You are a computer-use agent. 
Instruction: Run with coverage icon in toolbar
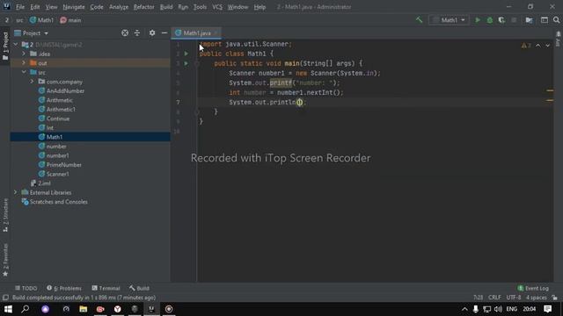(x=501, y=20)
